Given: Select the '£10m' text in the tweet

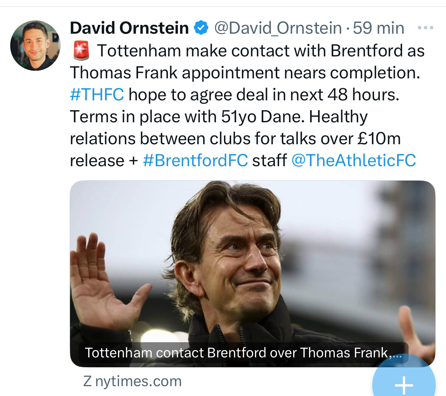Looking at the screenshot, I should point(379,139).
